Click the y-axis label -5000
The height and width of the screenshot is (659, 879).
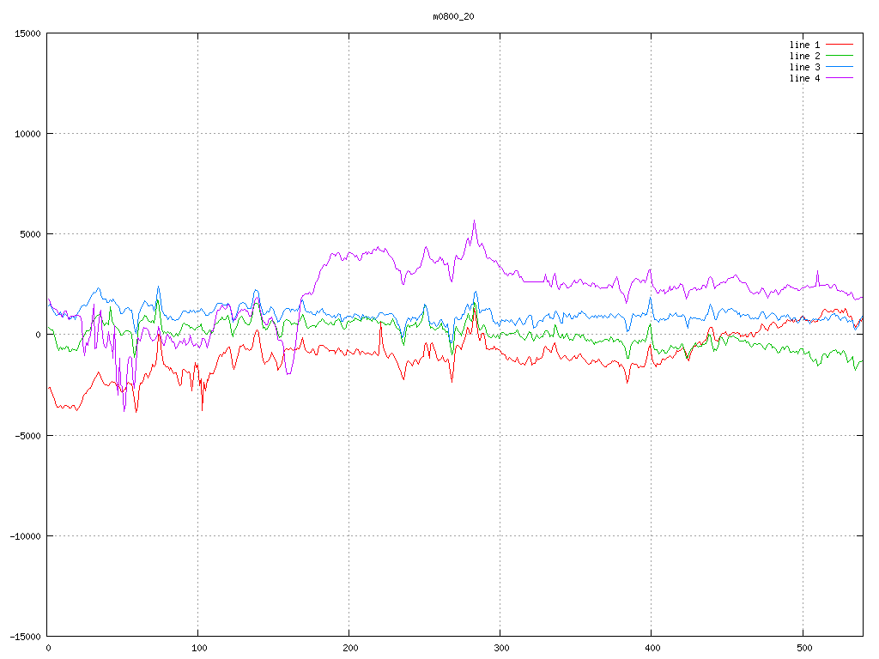[28, 435]
